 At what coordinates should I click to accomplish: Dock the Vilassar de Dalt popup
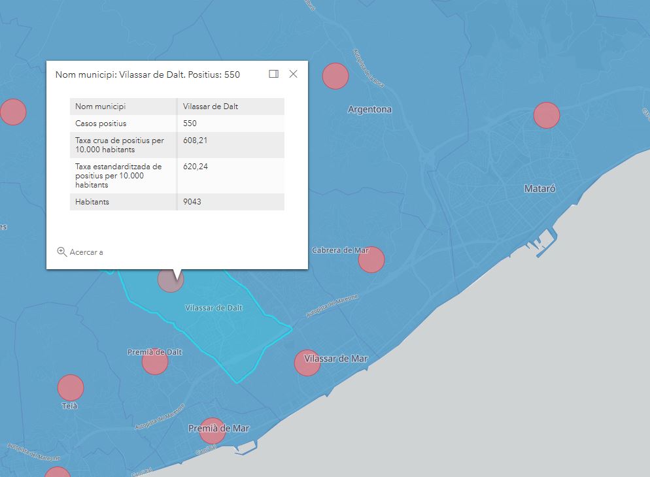273,74
